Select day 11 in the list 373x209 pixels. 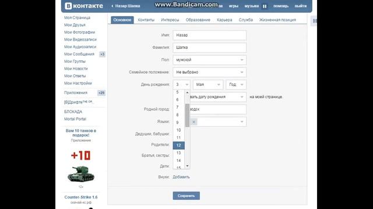[179, 138]
